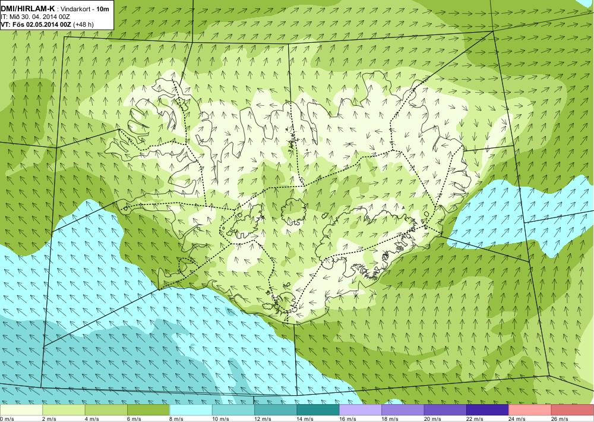Pick the light cyan 8–10 m/s legend swatch
594x422 pixels.
coord(191,410)
